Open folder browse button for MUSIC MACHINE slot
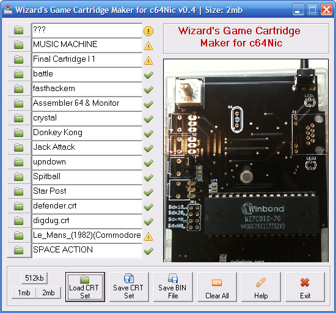 coord(19,45)
